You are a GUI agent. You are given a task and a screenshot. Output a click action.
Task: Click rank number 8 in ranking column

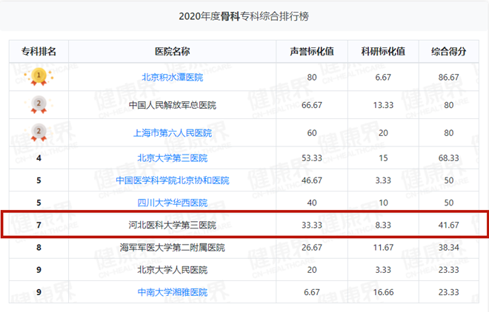coord(39,247)
